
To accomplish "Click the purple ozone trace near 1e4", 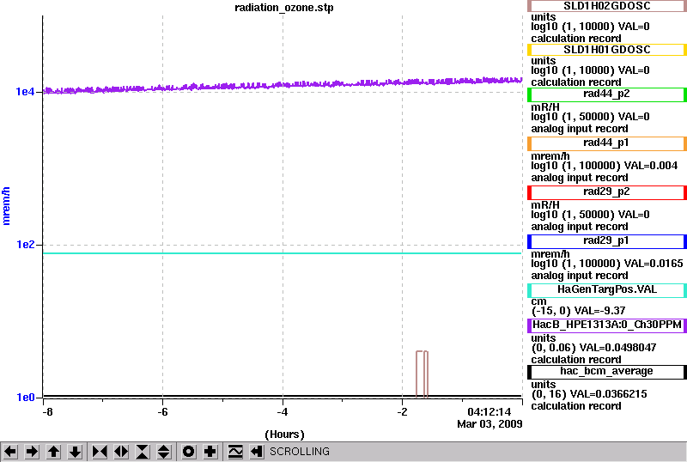I will pos(283,85).
